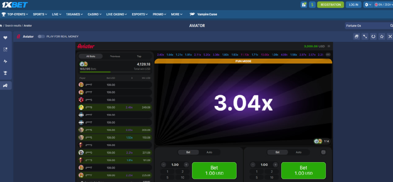
Task: Click the 4.09x history multiplier
Action: coord(284,55)
